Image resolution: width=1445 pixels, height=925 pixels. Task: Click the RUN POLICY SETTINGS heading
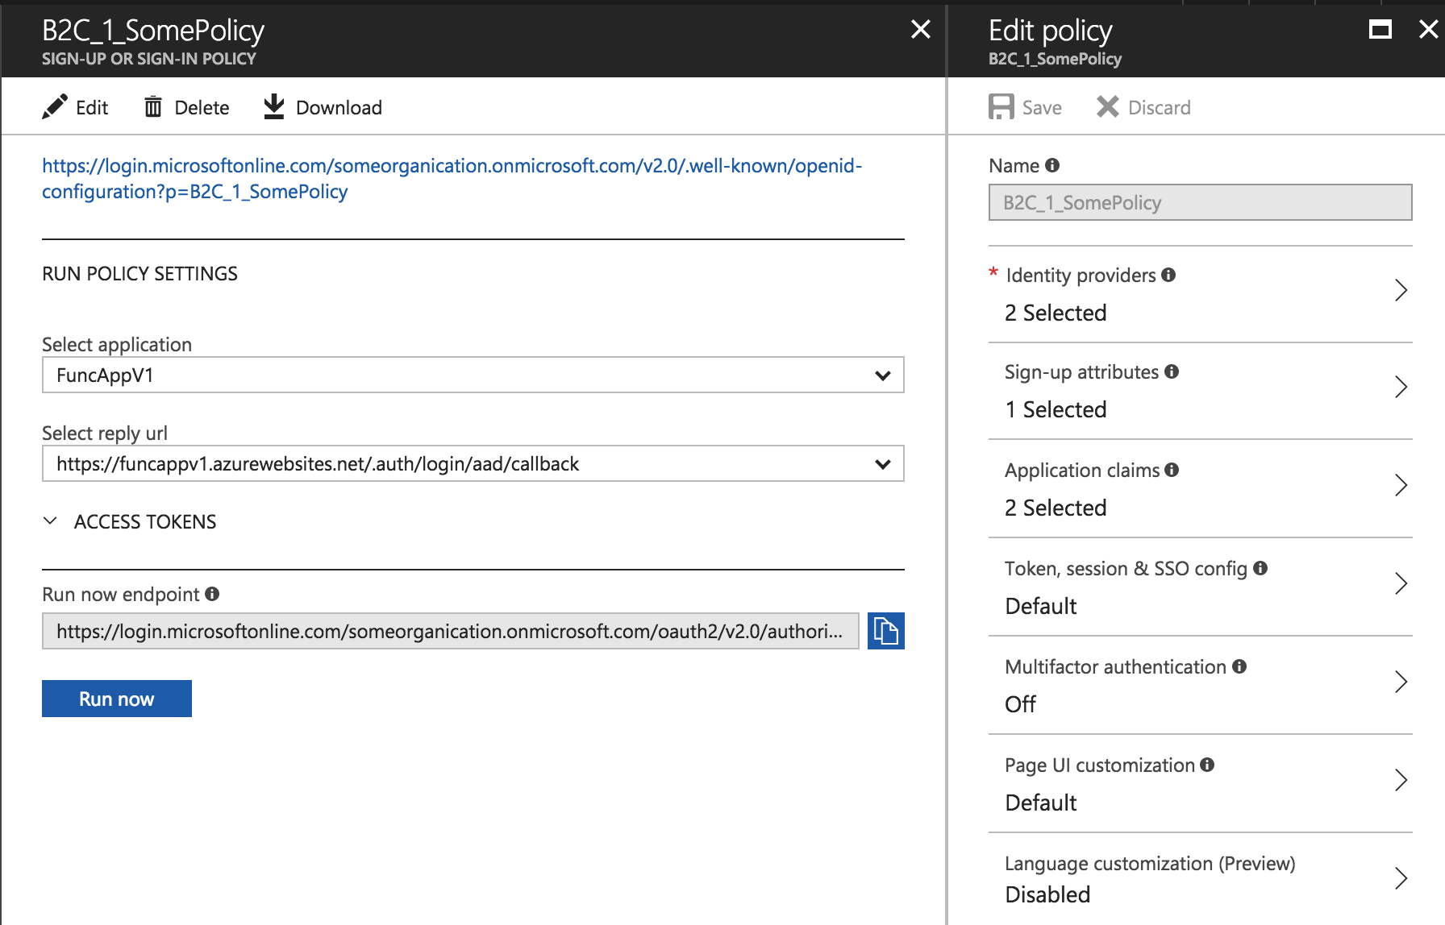[x=140, y=274]
